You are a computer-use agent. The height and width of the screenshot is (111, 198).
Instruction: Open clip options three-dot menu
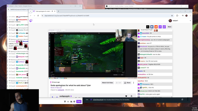[133, 83]
